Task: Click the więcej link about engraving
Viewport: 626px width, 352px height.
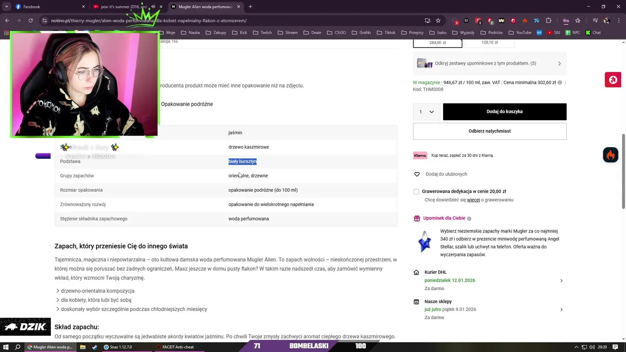Action: tap(473, 200)
